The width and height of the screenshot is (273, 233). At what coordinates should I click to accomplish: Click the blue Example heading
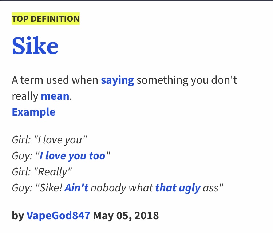pyautogui.click(x=33, y=112)
